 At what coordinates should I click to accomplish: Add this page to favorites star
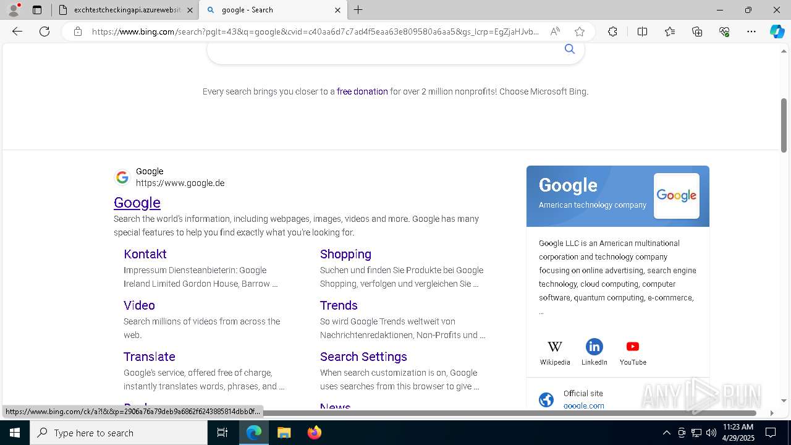coord(579,32)
